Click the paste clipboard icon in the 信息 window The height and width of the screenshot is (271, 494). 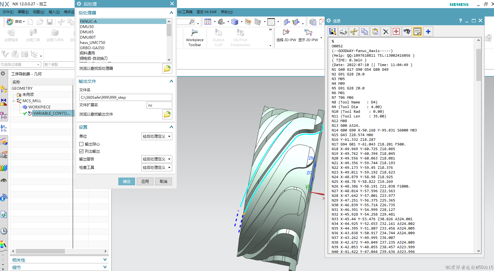[x=375, y=31]
